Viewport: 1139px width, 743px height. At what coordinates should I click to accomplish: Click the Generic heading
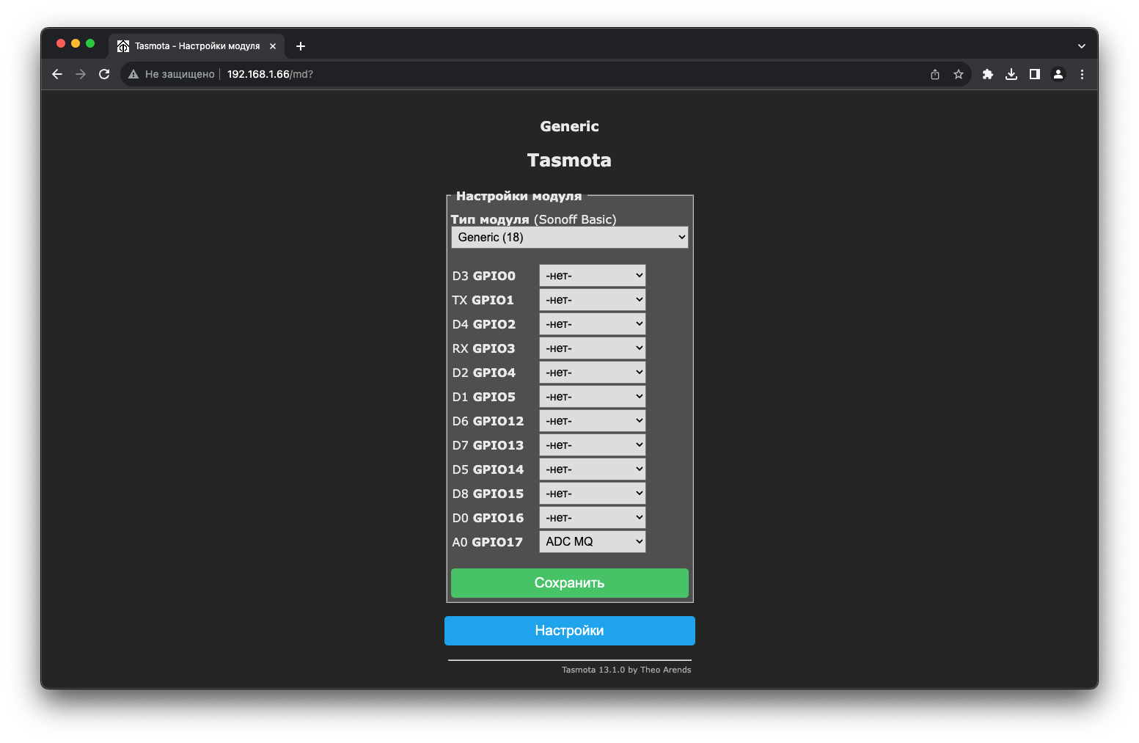(570, 126)
